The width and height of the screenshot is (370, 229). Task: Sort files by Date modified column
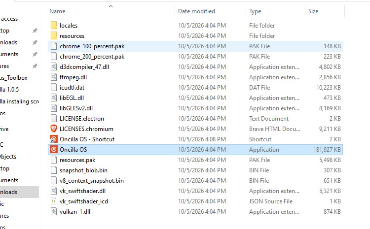pos(196,11)
